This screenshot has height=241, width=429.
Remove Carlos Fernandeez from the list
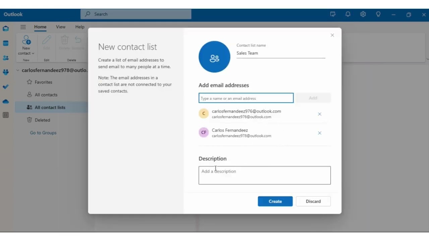point(319,133)
